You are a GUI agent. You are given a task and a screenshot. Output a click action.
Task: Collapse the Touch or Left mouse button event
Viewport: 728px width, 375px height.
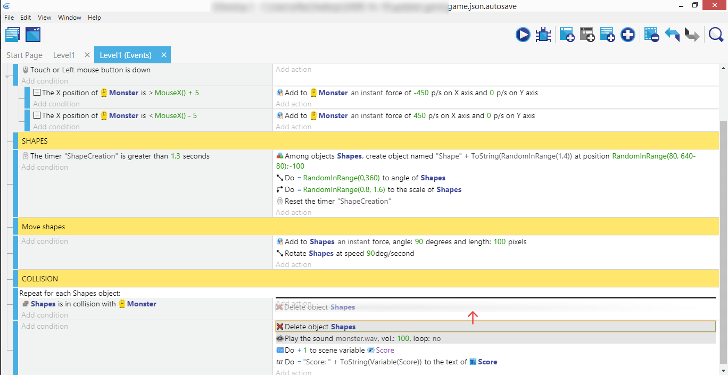click(7, 77)
